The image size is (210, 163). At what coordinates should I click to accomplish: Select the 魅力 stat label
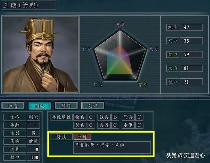click(x=173, y=82)
